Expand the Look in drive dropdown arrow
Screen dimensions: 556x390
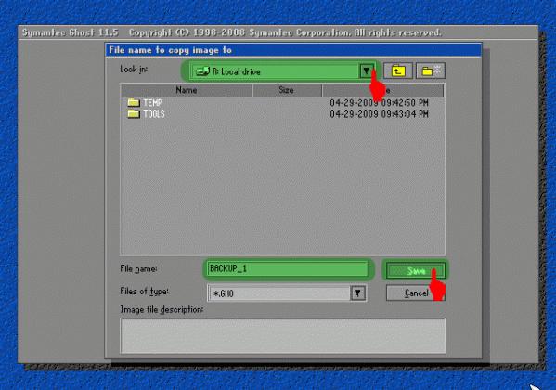point(367,71)
